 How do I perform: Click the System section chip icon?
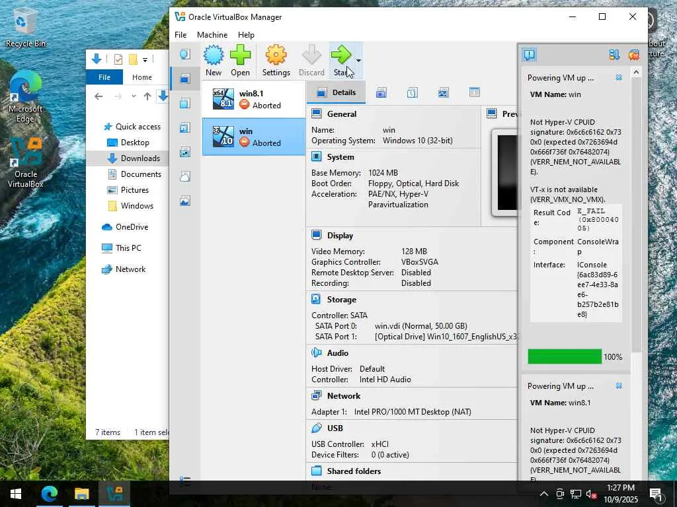tap(317, 157)
